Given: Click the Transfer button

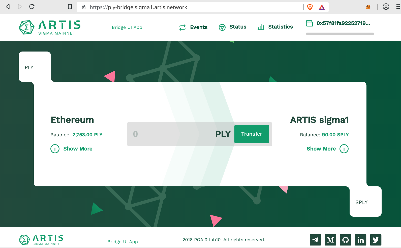Looking at the screenshot, I should (x=252, y=134).
